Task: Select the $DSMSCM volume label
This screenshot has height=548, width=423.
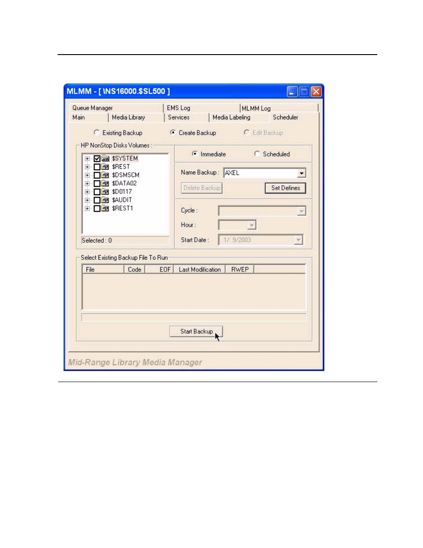Action: point(125,175)
